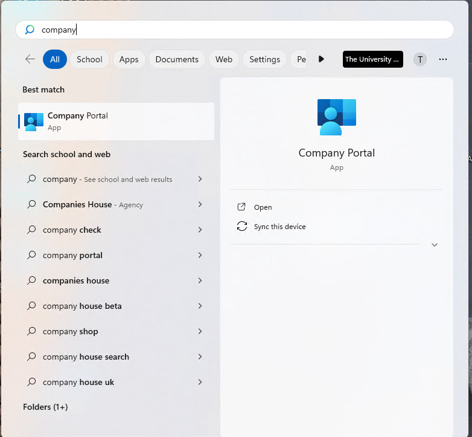Click magnifier icon beside 'company house search'
This screenshot has height=437, width=472.
(31, 357)
